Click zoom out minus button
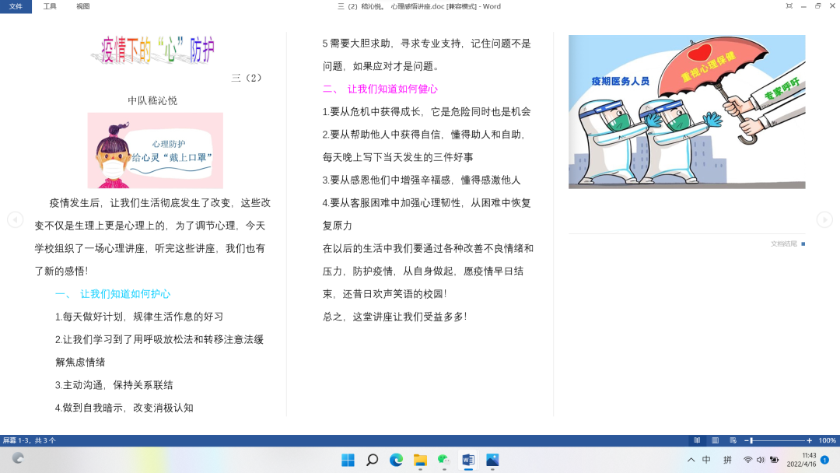840x473 pixels. coord(746,440)
